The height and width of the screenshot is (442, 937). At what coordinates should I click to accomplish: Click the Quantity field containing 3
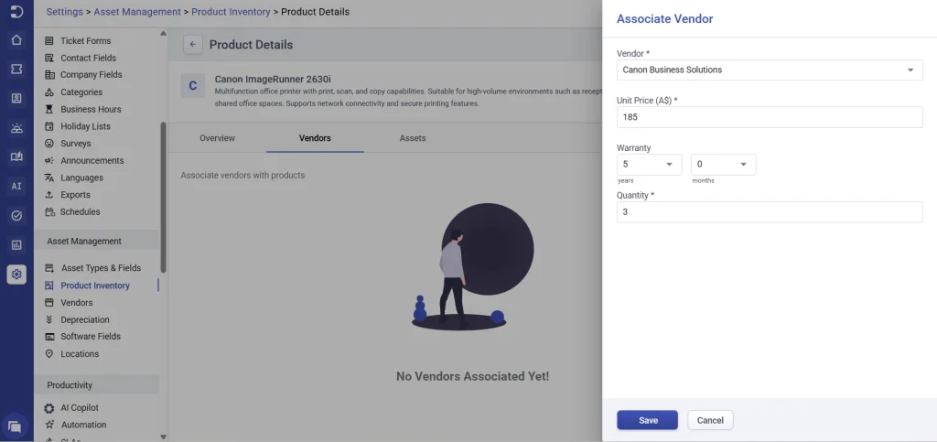(770, 212)
